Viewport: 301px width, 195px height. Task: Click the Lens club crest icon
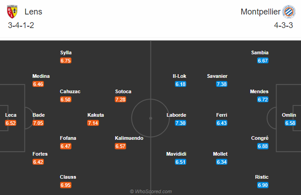click(12, 11)
